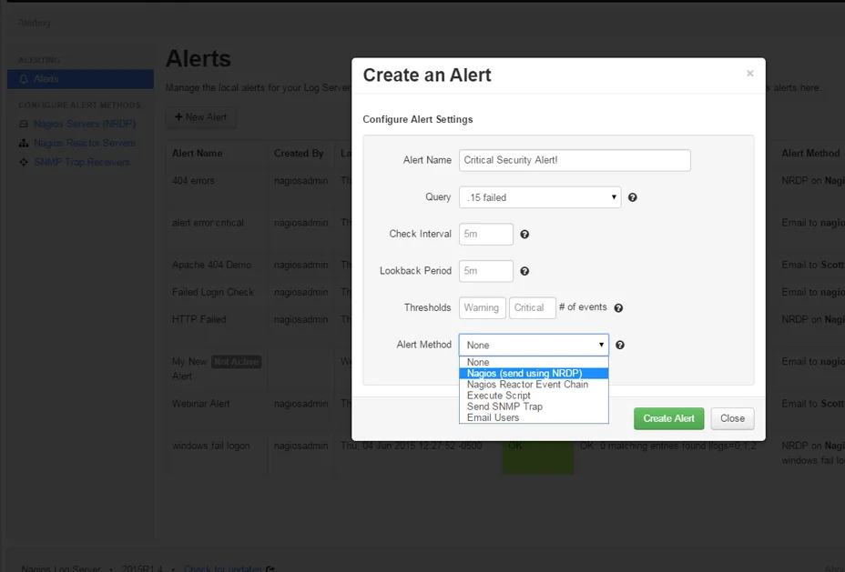Open SNMP Trap Receivers sidebar link
The height and width of the screenshot is (572, 845).
click(x=81, y=162)
